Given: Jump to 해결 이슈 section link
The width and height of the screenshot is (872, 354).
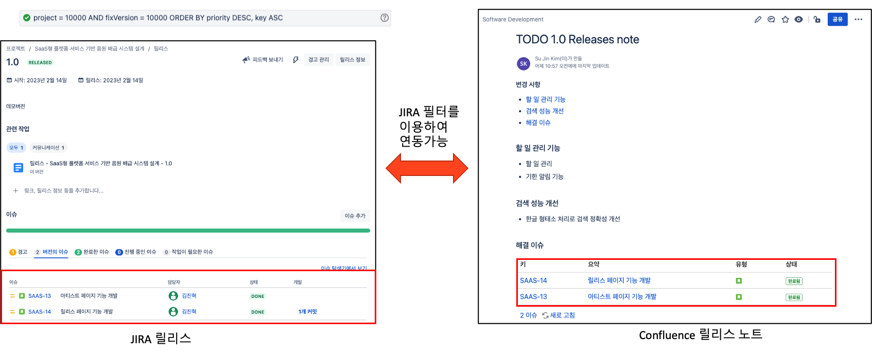Looking at the screenshot, I should pyautogui.click(x=538, y=122).
